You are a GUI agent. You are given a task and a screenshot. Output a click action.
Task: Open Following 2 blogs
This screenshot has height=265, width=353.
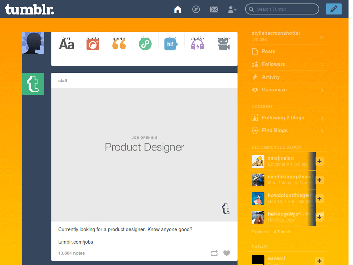coord(288,118)
